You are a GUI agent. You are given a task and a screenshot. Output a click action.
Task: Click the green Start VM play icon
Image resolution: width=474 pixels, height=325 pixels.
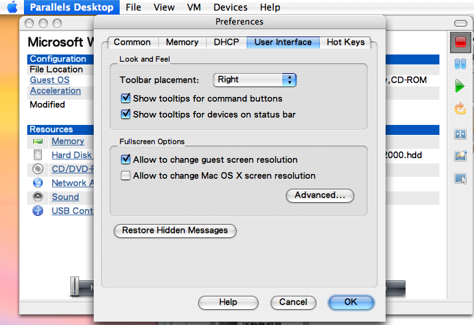coord(460,86)
